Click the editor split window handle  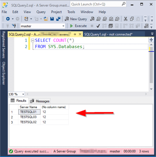(x=151, y=40)
